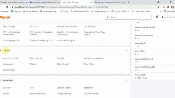Click SEO for Resellers & Webmasters
This screenshot has height=98, width=175.
(x=11, y=33)
